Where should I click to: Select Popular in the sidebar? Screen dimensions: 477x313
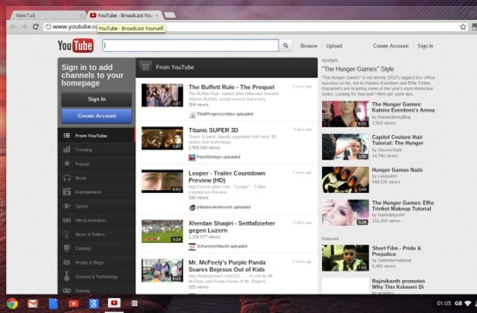[96, 164]
